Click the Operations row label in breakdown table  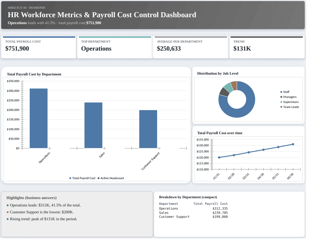tap(168, 209)
